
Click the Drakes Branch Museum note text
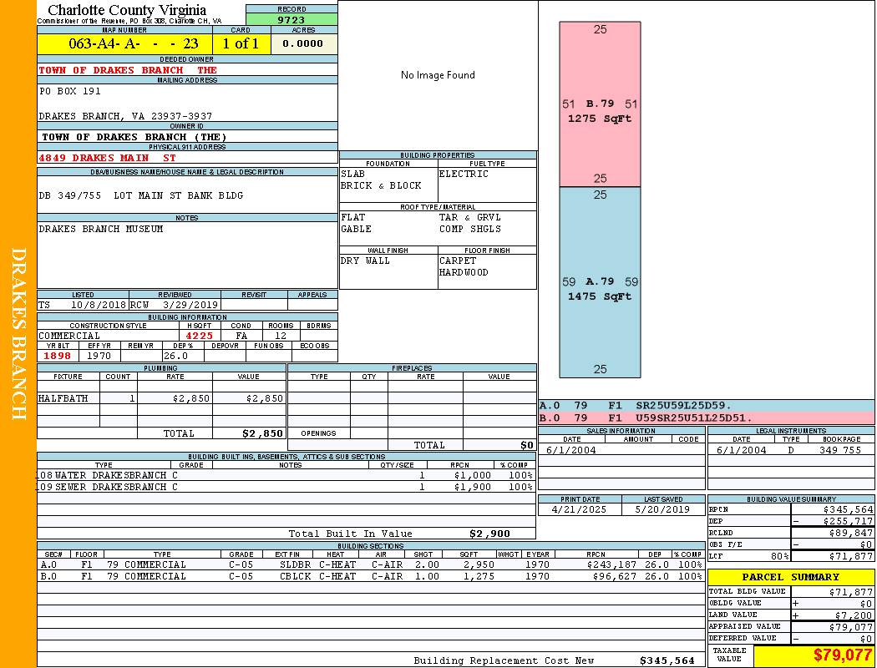(x=101, y=229)
